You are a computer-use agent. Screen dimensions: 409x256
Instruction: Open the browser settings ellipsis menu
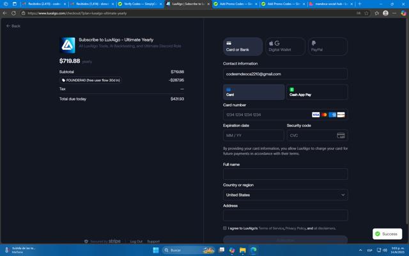coord(394,13)
